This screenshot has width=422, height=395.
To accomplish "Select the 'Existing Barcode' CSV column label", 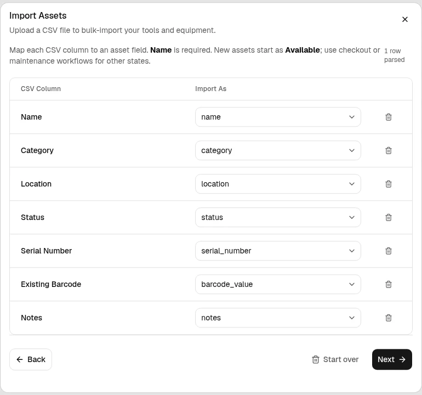I will 51,284.
